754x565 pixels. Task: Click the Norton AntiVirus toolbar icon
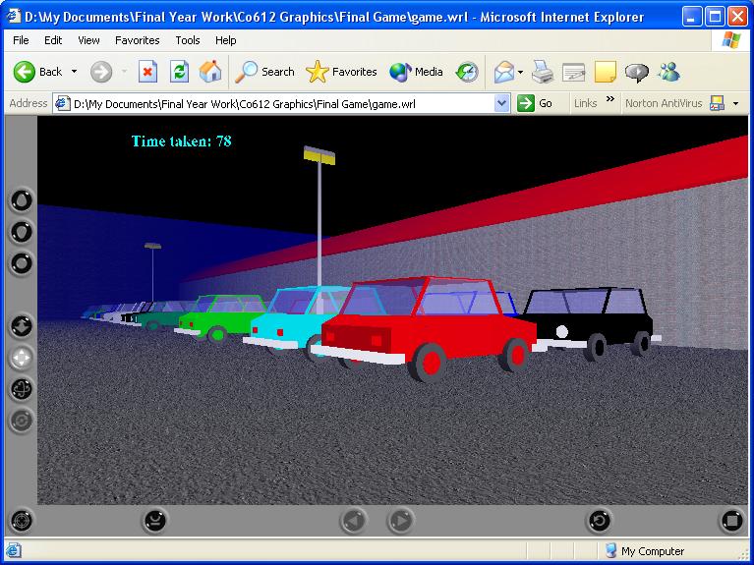pos(717,103)
